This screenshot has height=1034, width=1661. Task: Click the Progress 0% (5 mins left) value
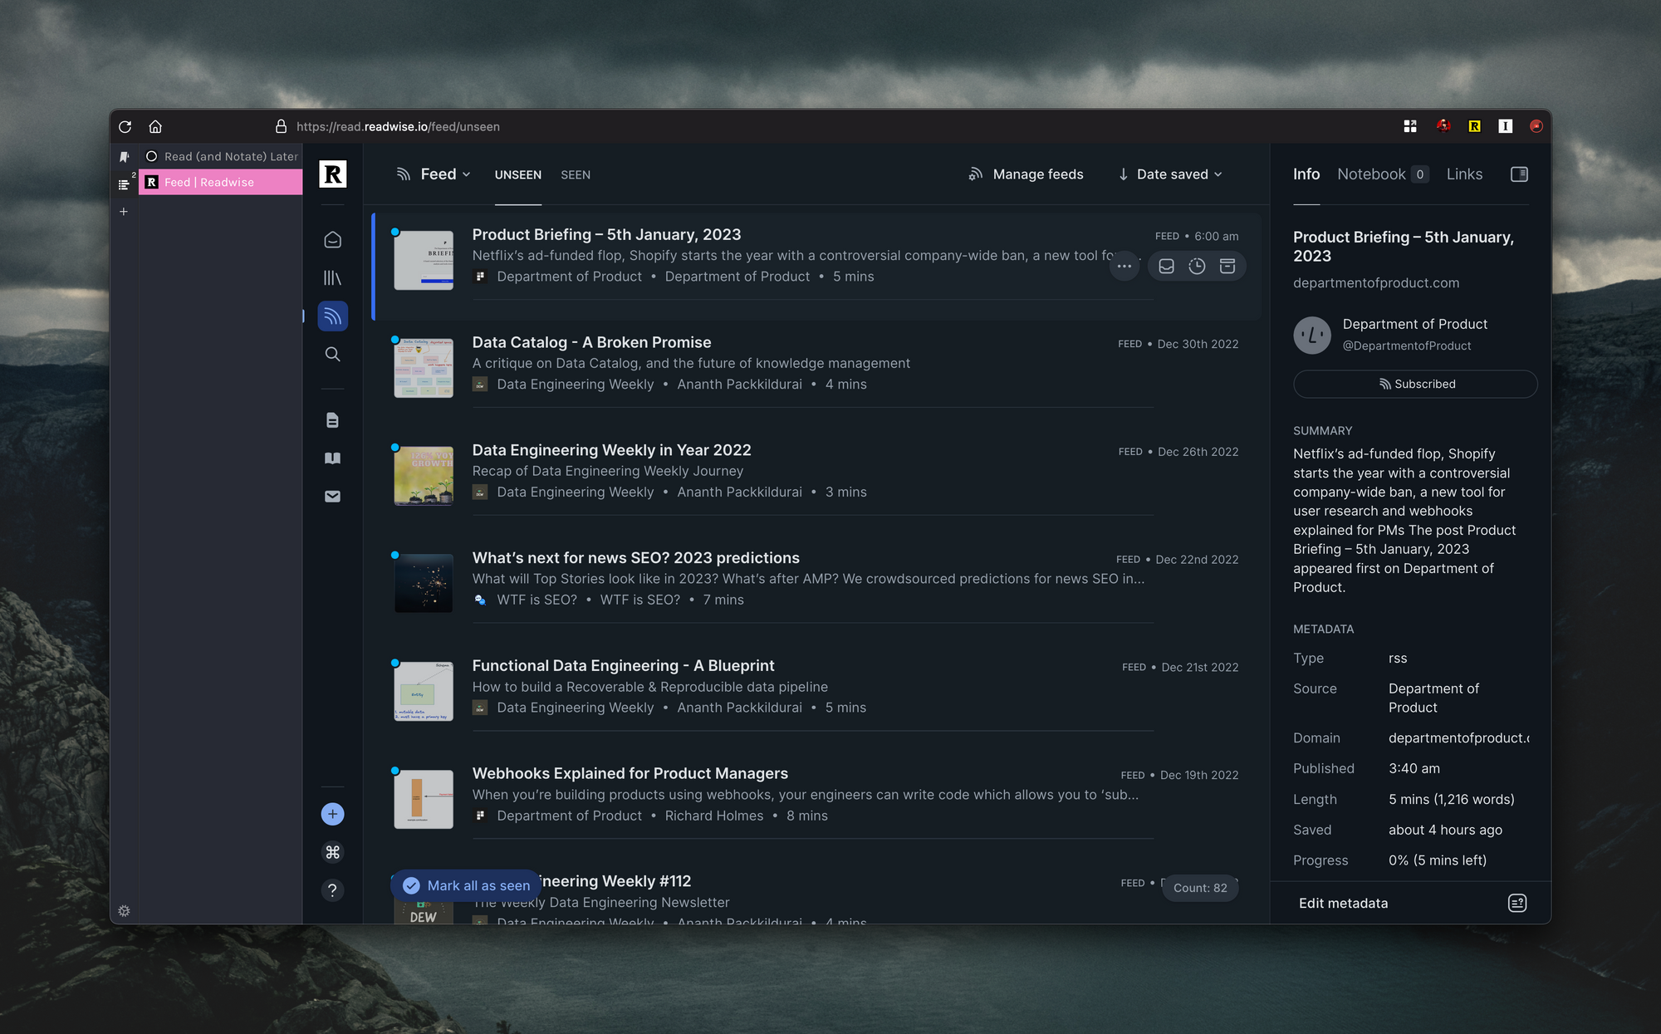click(x=1438, y=860)
